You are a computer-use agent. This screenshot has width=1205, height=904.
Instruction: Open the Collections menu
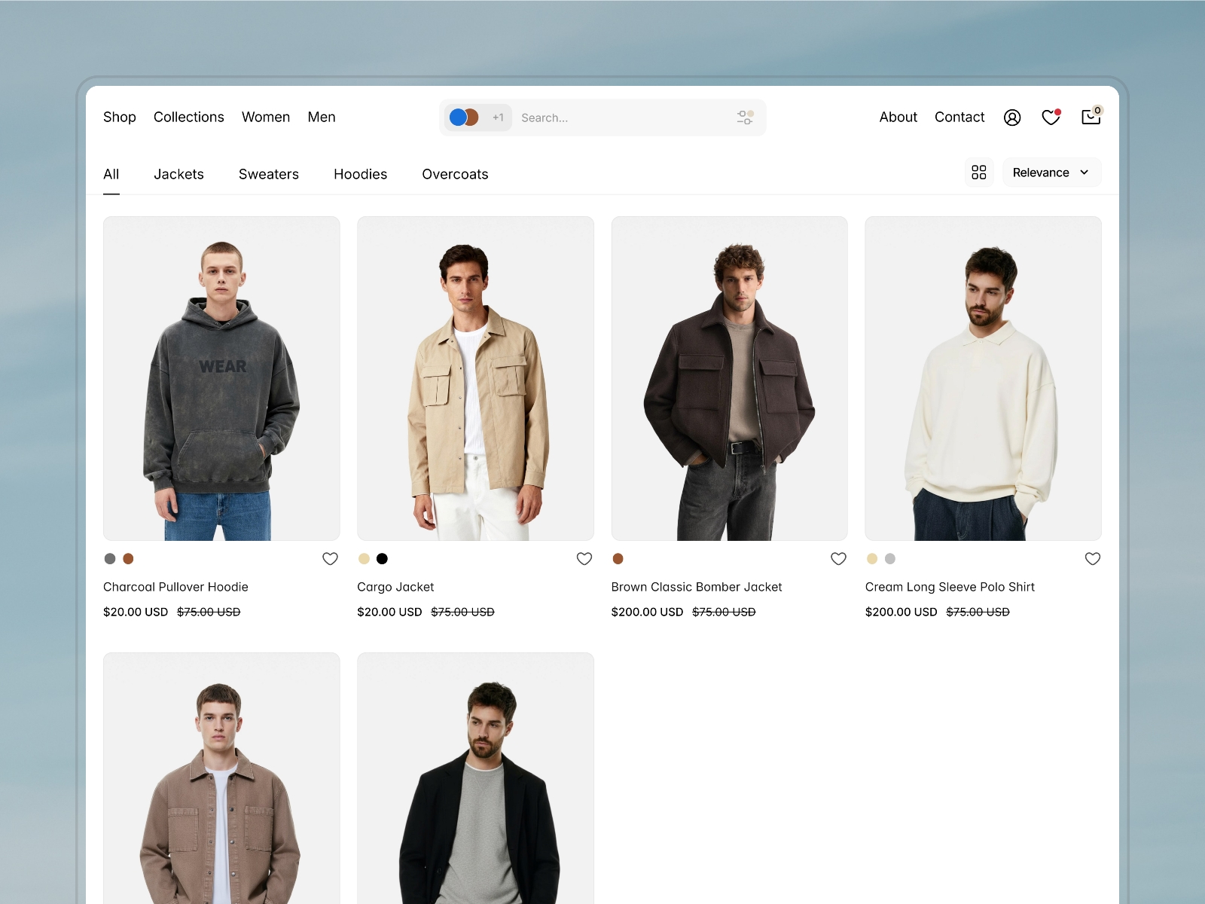click(x=189, y=117)
